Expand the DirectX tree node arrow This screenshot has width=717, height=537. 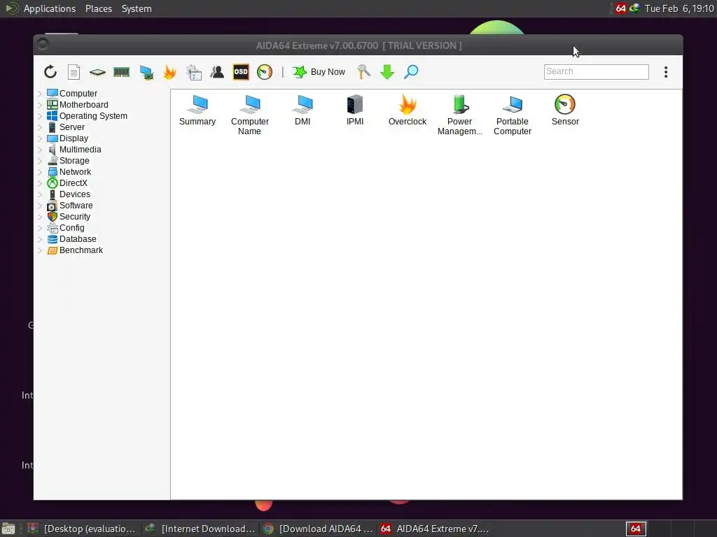tap(40, 183)
